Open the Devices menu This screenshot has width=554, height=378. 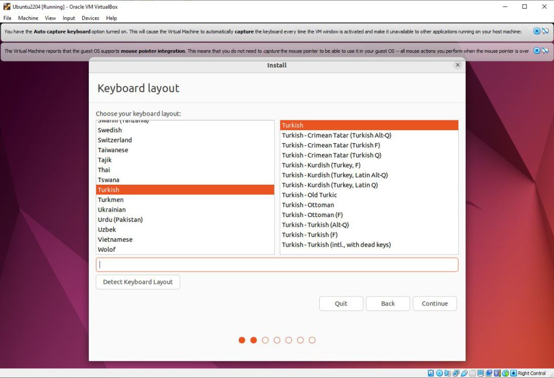pyautogui.click(x=90, y=18)
